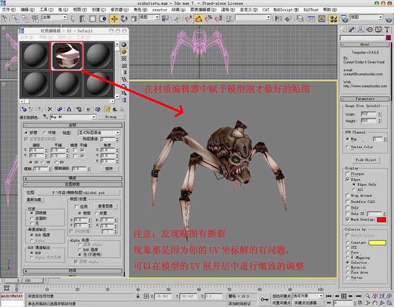Viewport: 394px width, 307px height.
Task: Select the Alpha mono channel output radio
Action: 32,241
